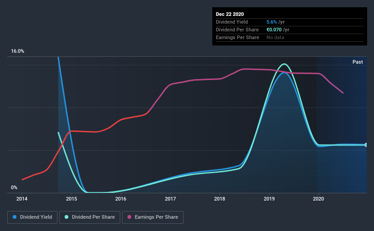Click the Past region label
The image size is (374, 231).
pyautogui.click(x=358, y=62)
